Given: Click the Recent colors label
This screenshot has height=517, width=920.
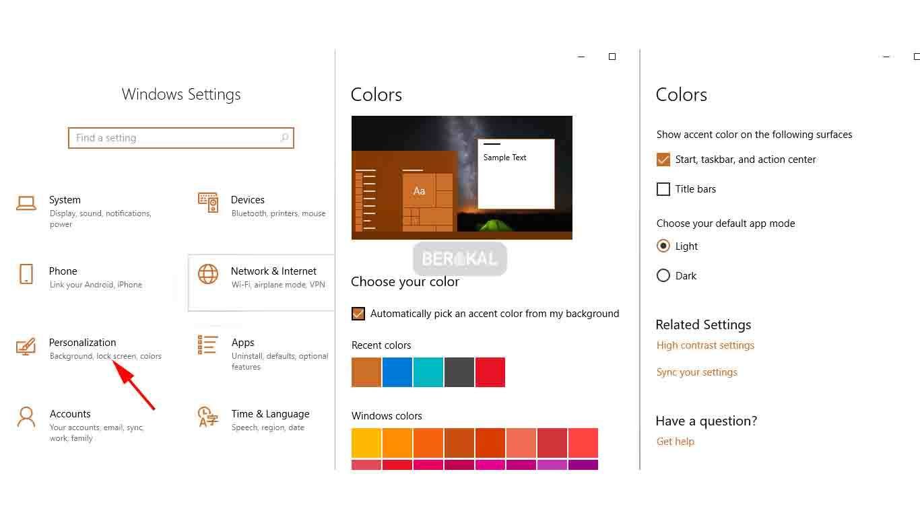Looking at the screenshot, I should coord(381,345).
